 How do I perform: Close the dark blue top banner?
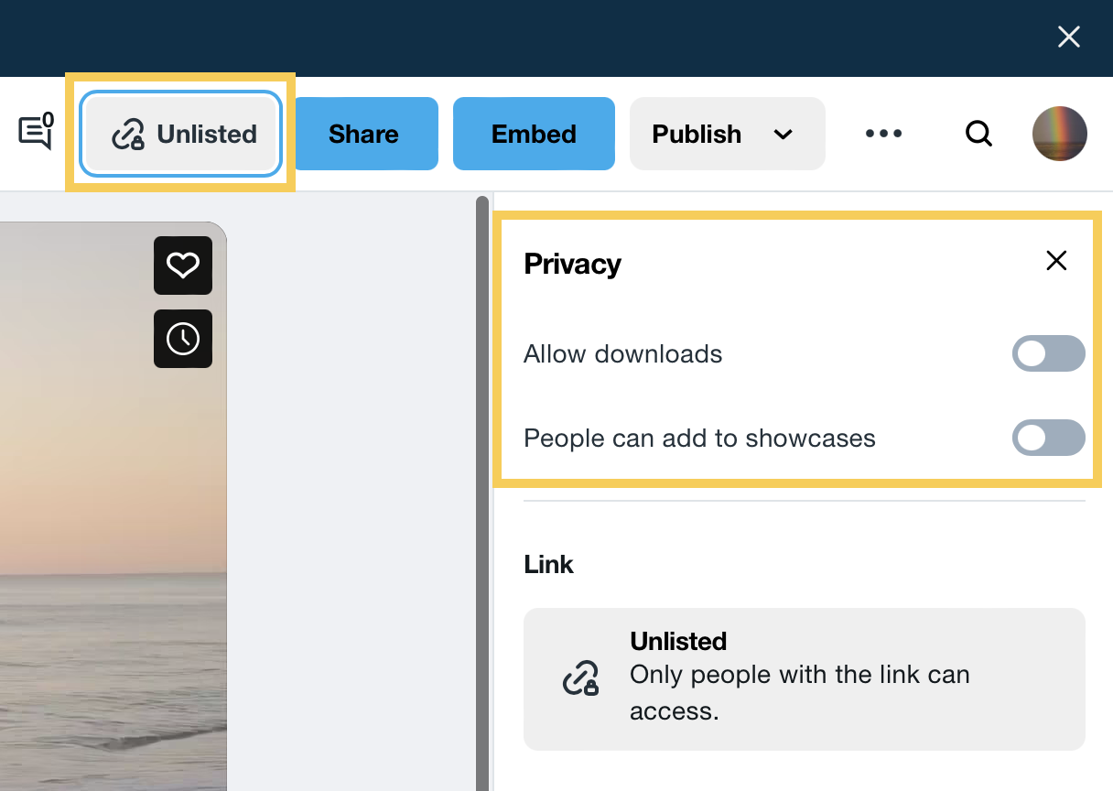point(1068,37)
